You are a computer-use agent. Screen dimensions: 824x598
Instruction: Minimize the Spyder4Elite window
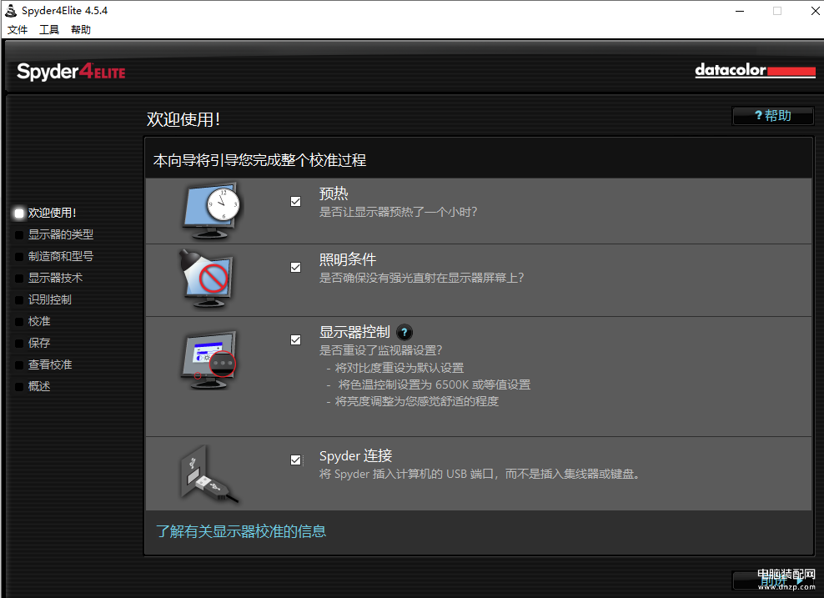pos(740,11)
